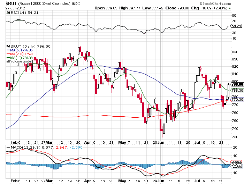Click the green up arrow after Chg
The image size is (244, 184).
[x=229, y=8]
